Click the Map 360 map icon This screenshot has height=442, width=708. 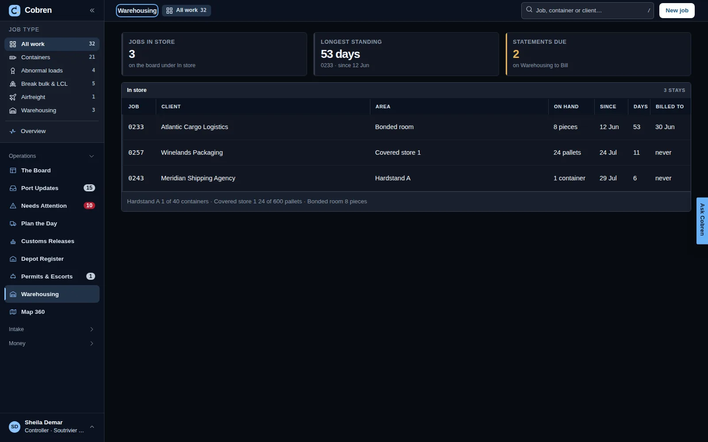coord(13,312)
